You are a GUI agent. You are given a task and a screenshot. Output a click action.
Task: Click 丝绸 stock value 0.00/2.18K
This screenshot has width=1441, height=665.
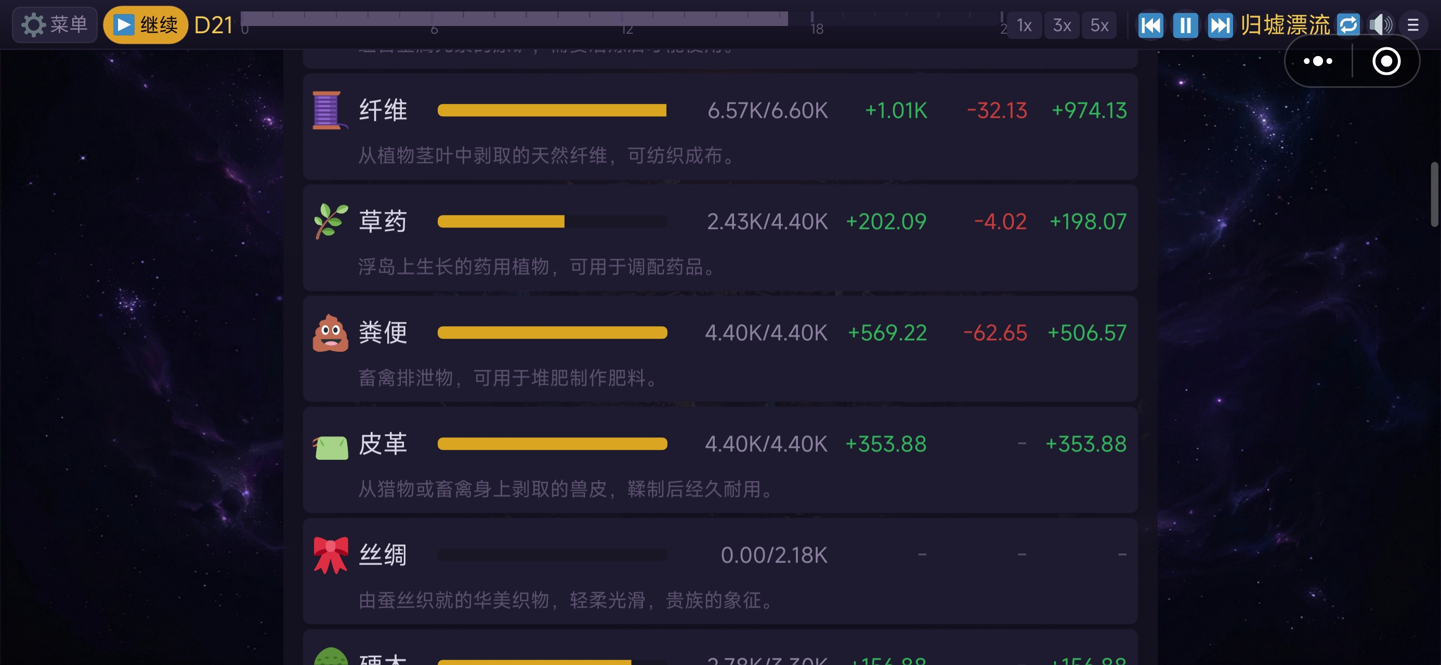click(x=774, y=555)
